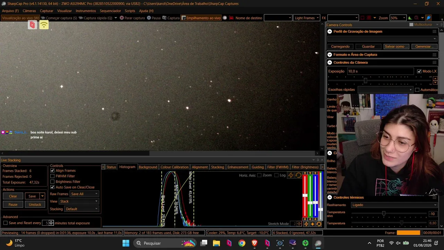Screen dimensions: 444x250
Task: Switch to the Colour Calibration tab
Action: point(174,167)
